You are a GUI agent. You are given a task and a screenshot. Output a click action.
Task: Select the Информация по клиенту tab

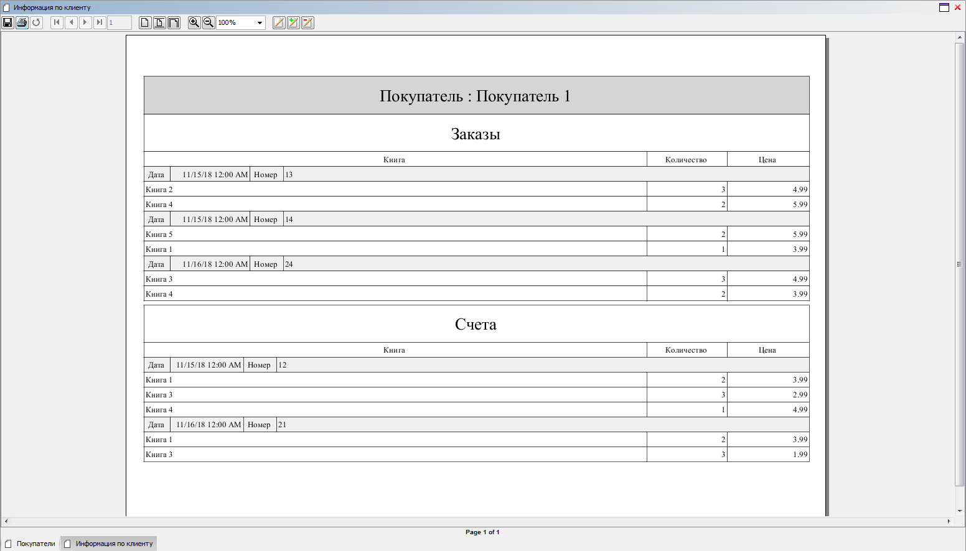109,544
